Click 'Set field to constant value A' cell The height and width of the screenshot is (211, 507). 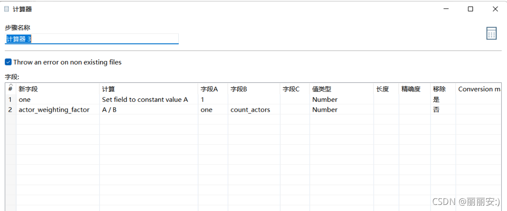click(149, 99)
